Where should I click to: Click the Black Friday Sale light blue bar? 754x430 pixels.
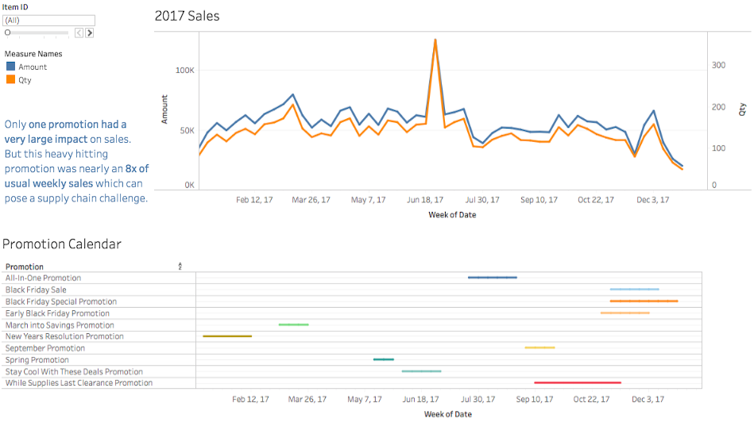[634, 290]
